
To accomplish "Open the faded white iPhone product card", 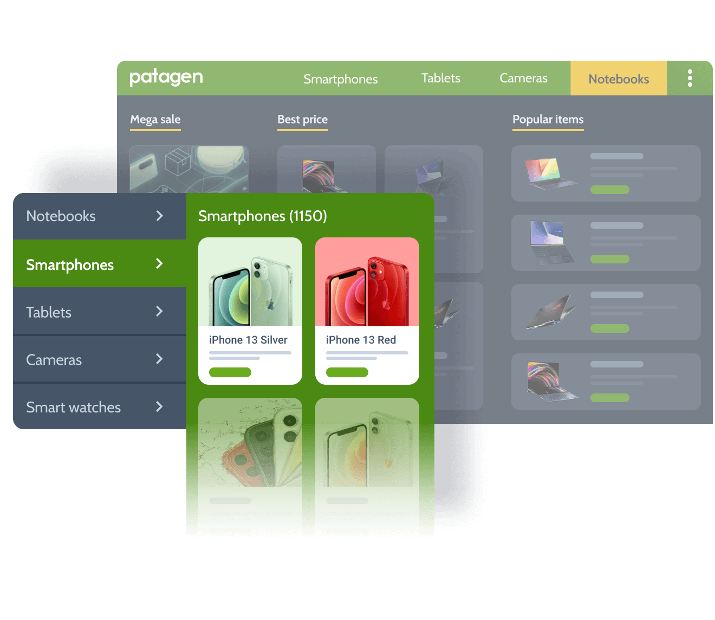I will [x=367, y=466].
